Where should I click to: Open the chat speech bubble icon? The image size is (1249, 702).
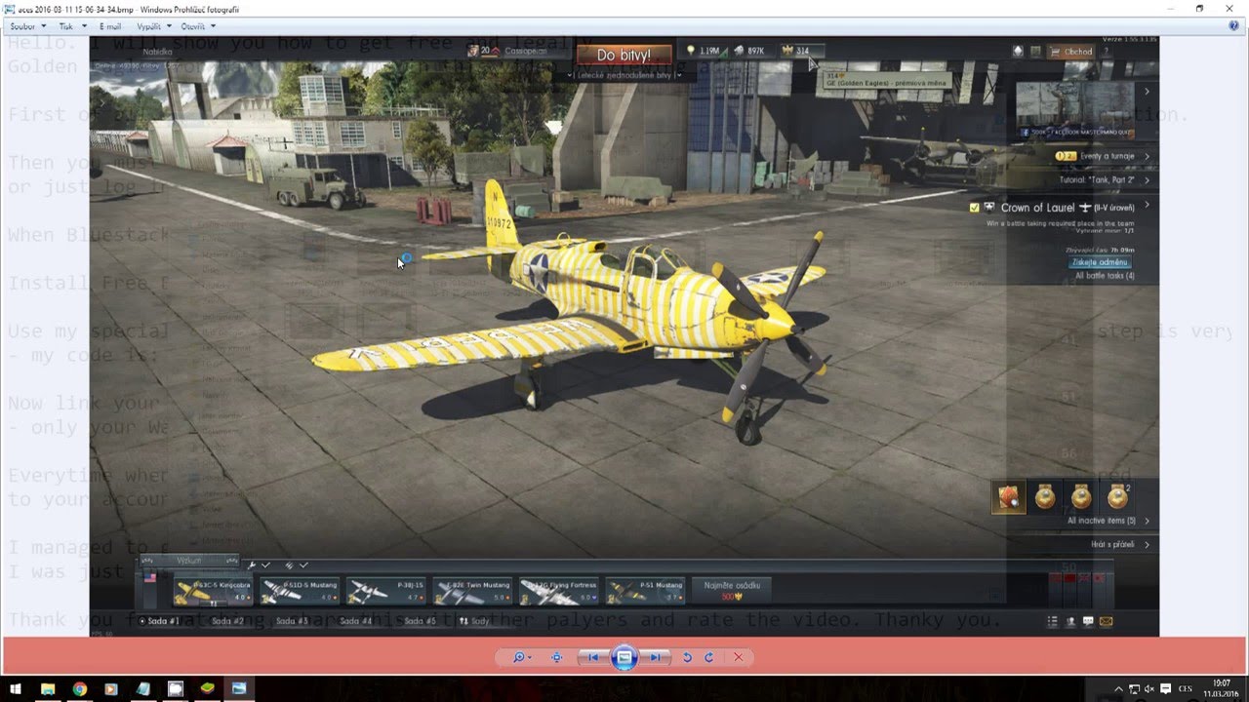[x=1088, y=621]
